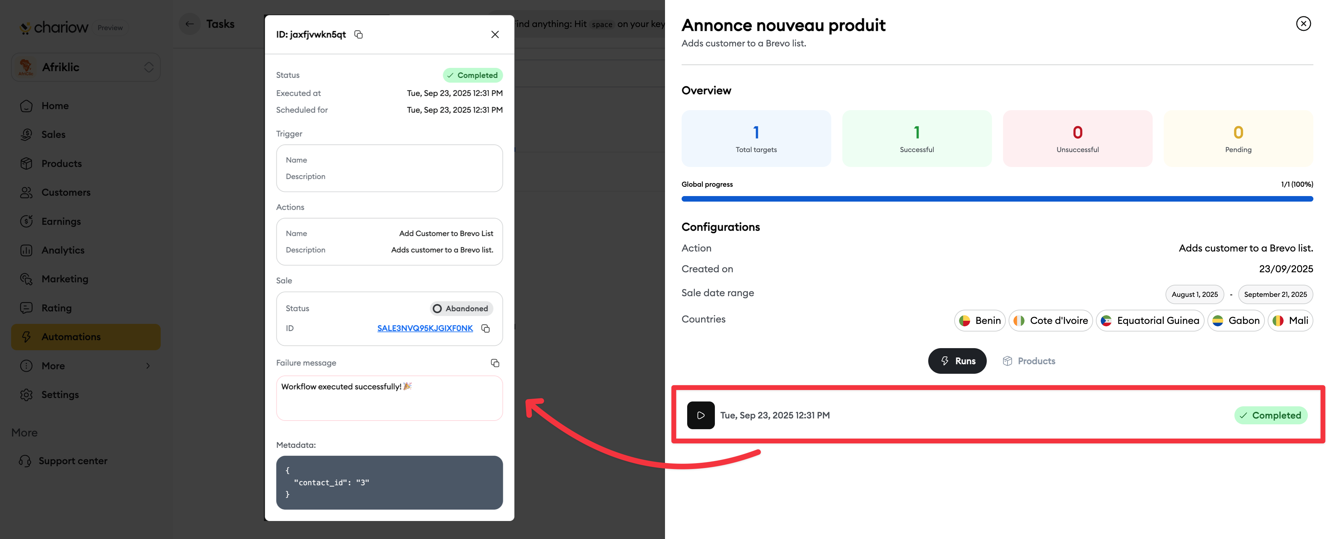Click the Products box icon in sidebar
Viewport: 1330px width, 539px height.
tap(26, 164)
